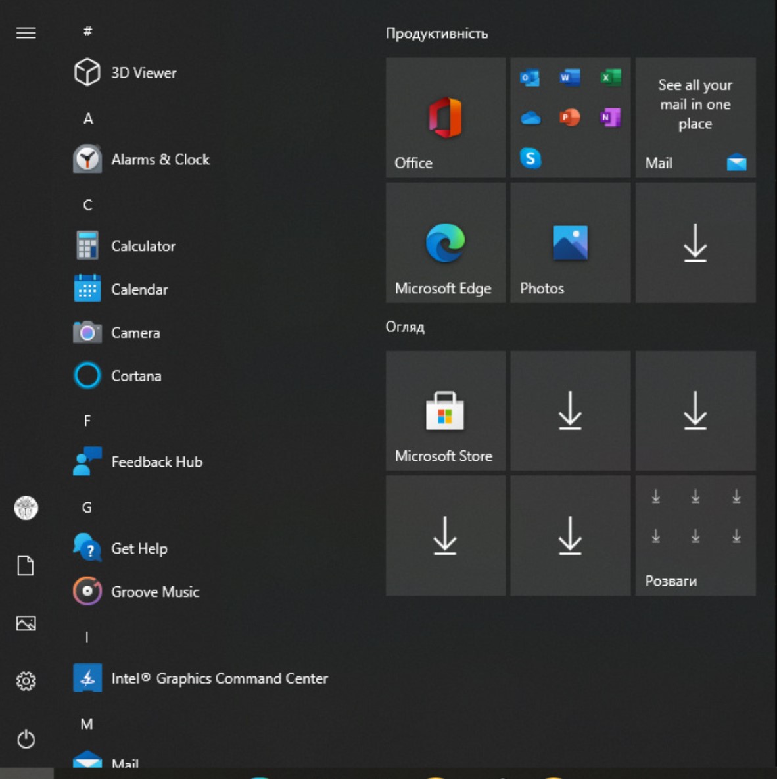The image size is (777, 779).
Task: Open the 3D Viewer app
Action: click(143, 72)
